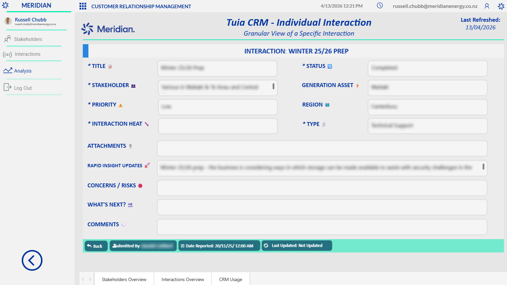The image size is (507, 285).
Task: Click the icon beside the TITLE label
Action: tap(110, 66)
